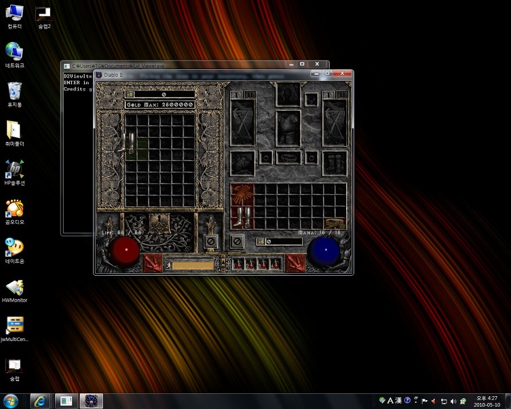Select the 휴지통 recycle bin icon
511x409 pixels.
(14, 94)
